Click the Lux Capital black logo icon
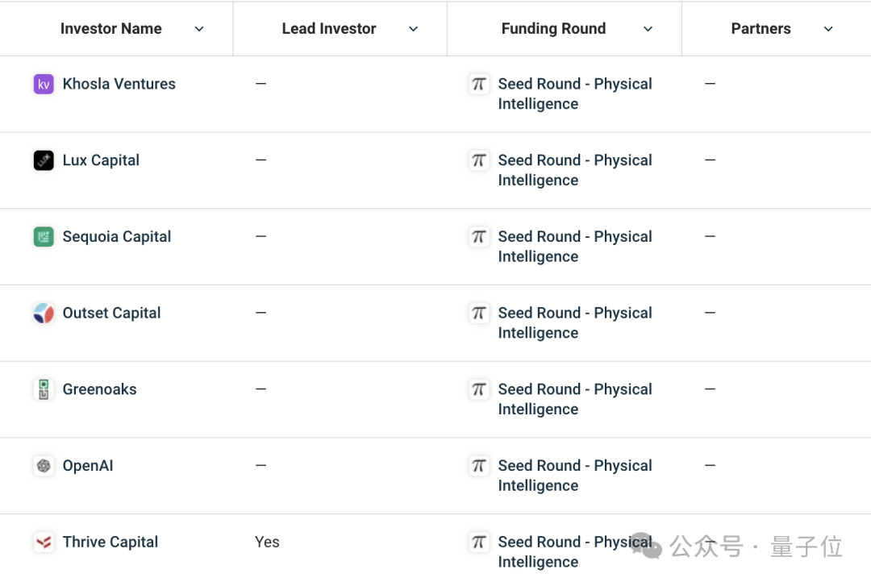 tap(44, 160)
